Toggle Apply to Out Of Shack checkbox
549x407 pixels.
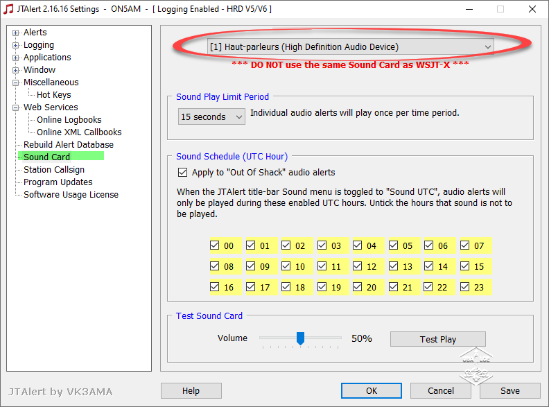click(x=182, y=173)
